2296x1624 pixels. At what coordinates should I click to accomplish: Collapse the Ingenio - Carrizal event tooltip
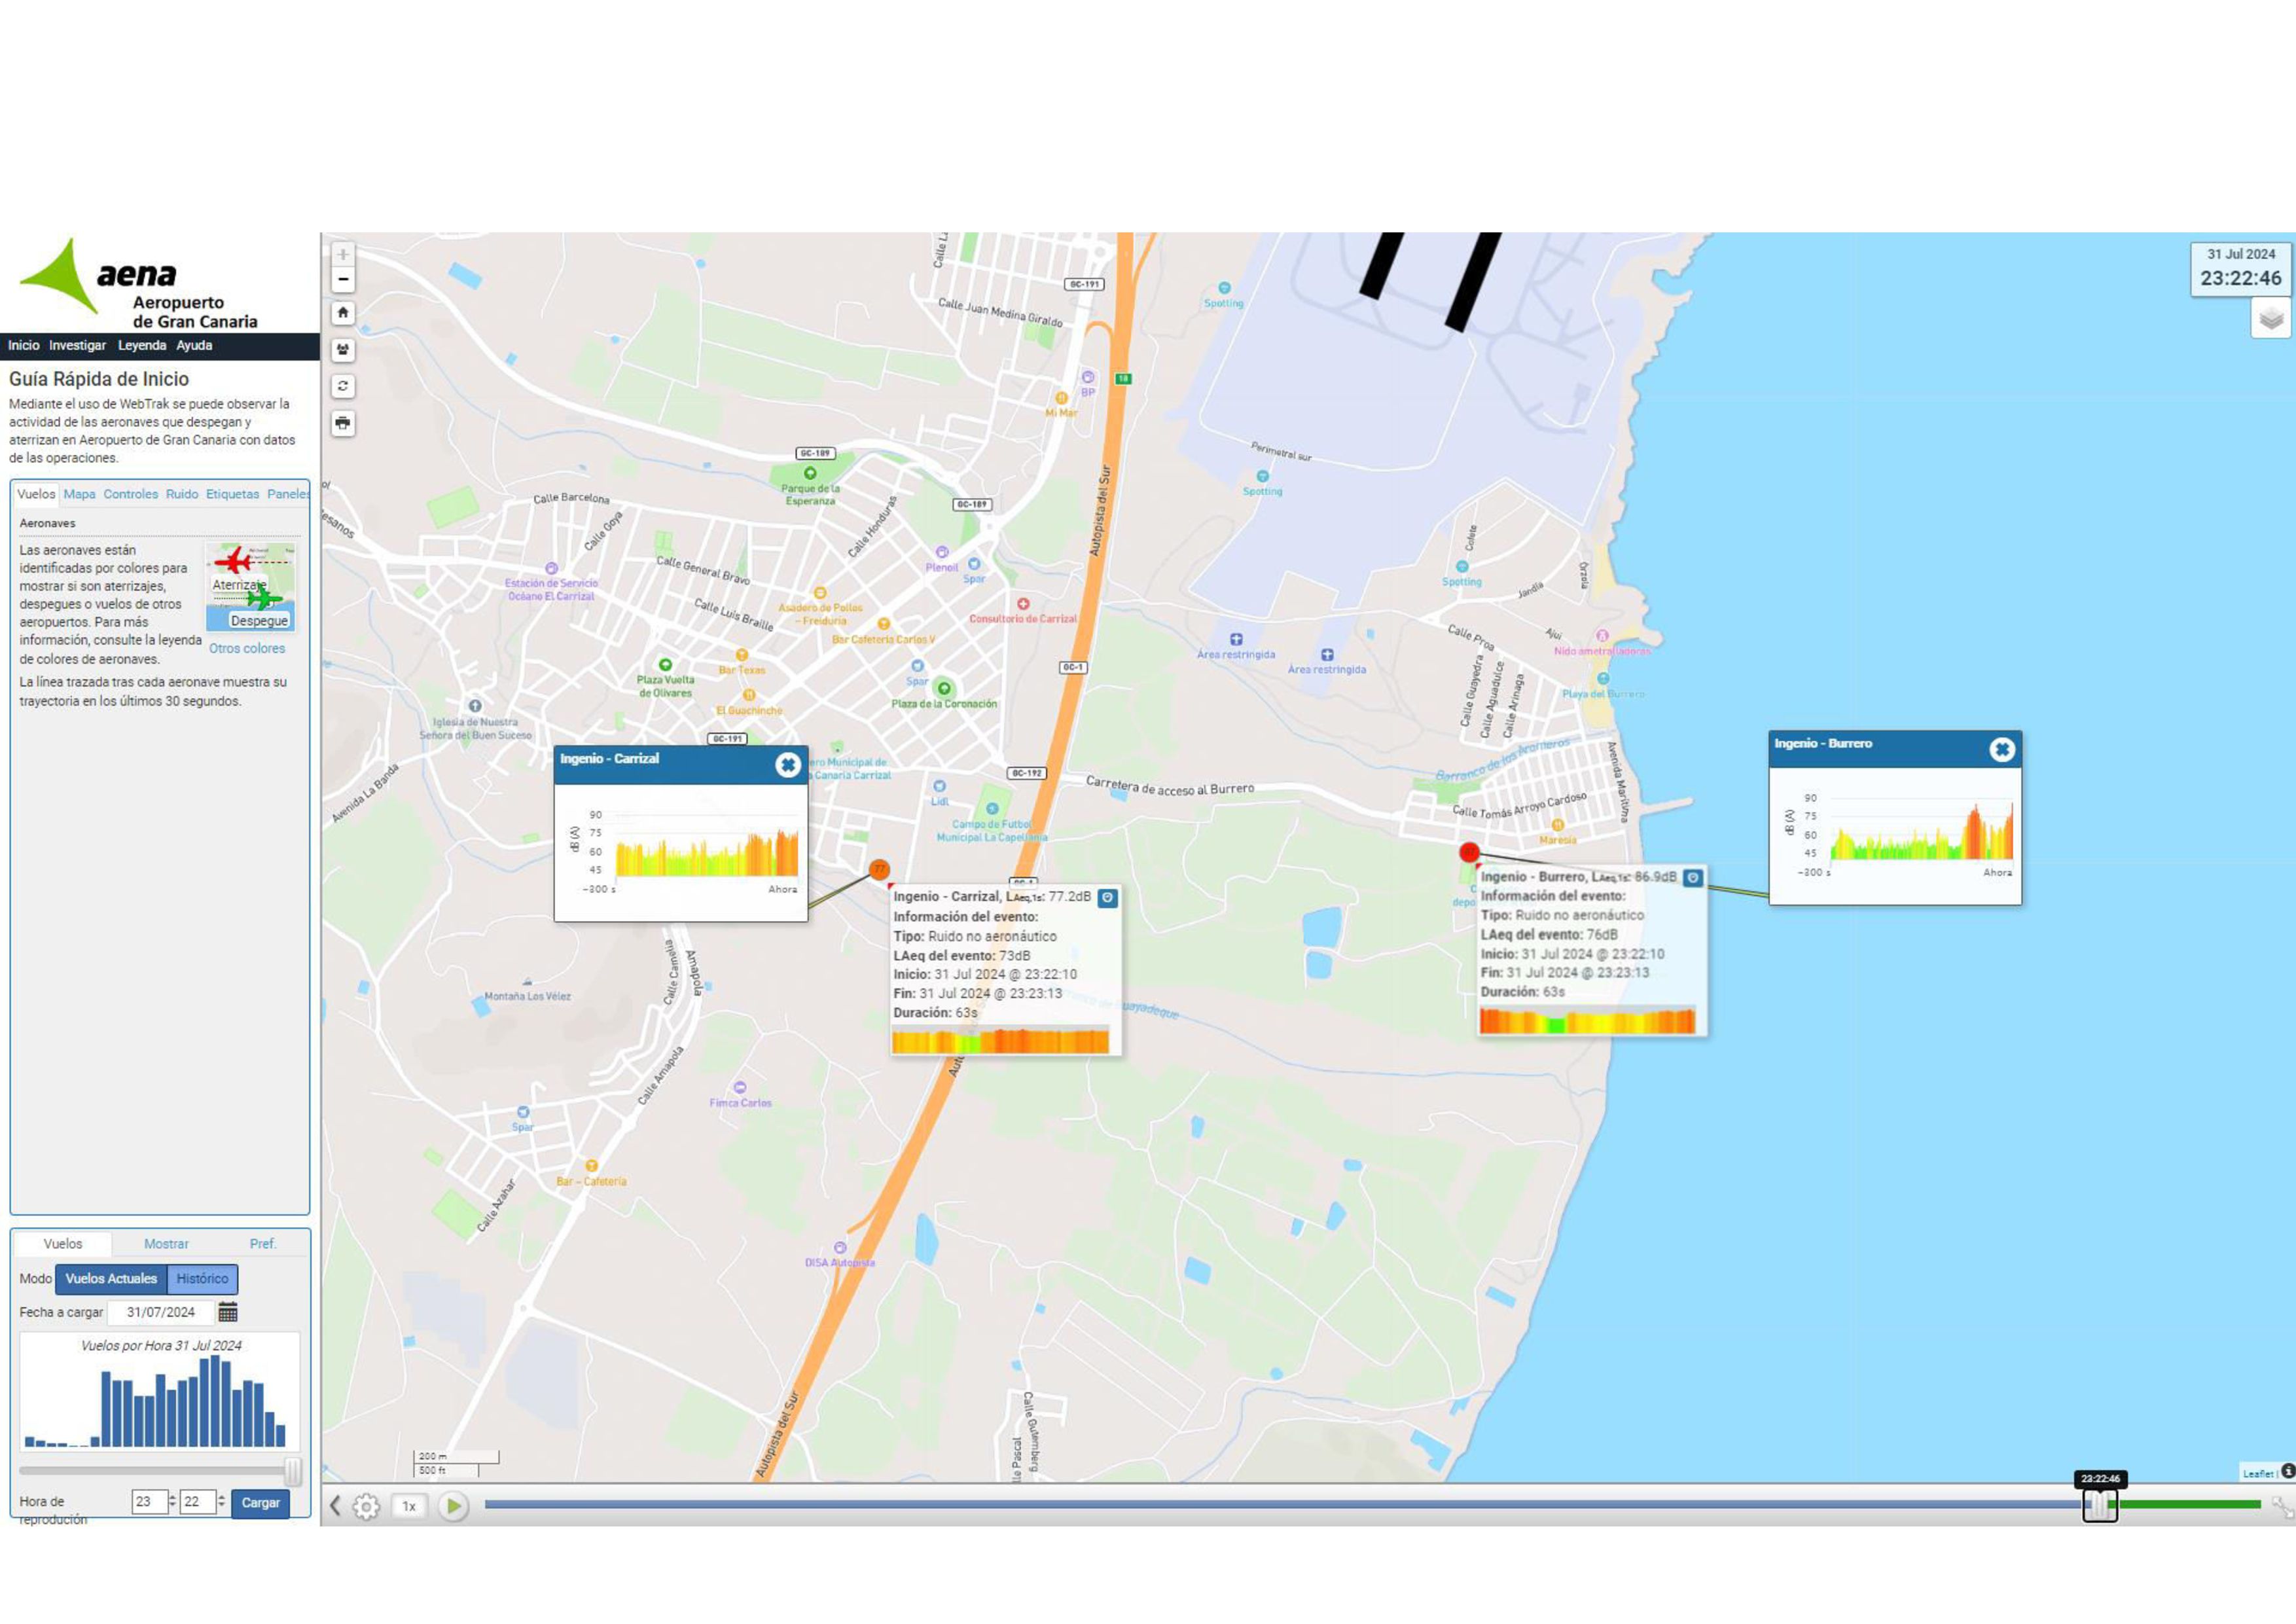click(x=1107, y=898)
